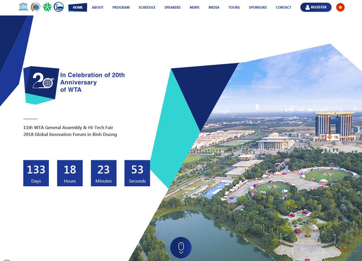Click the round globe organization logo
The height and width of the screenshot is (261, 362).
[x=35, y=7]
